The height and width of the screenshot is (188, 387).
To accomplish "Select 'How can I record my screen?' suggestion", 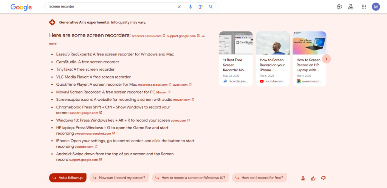I will click(x=119, y=178).
